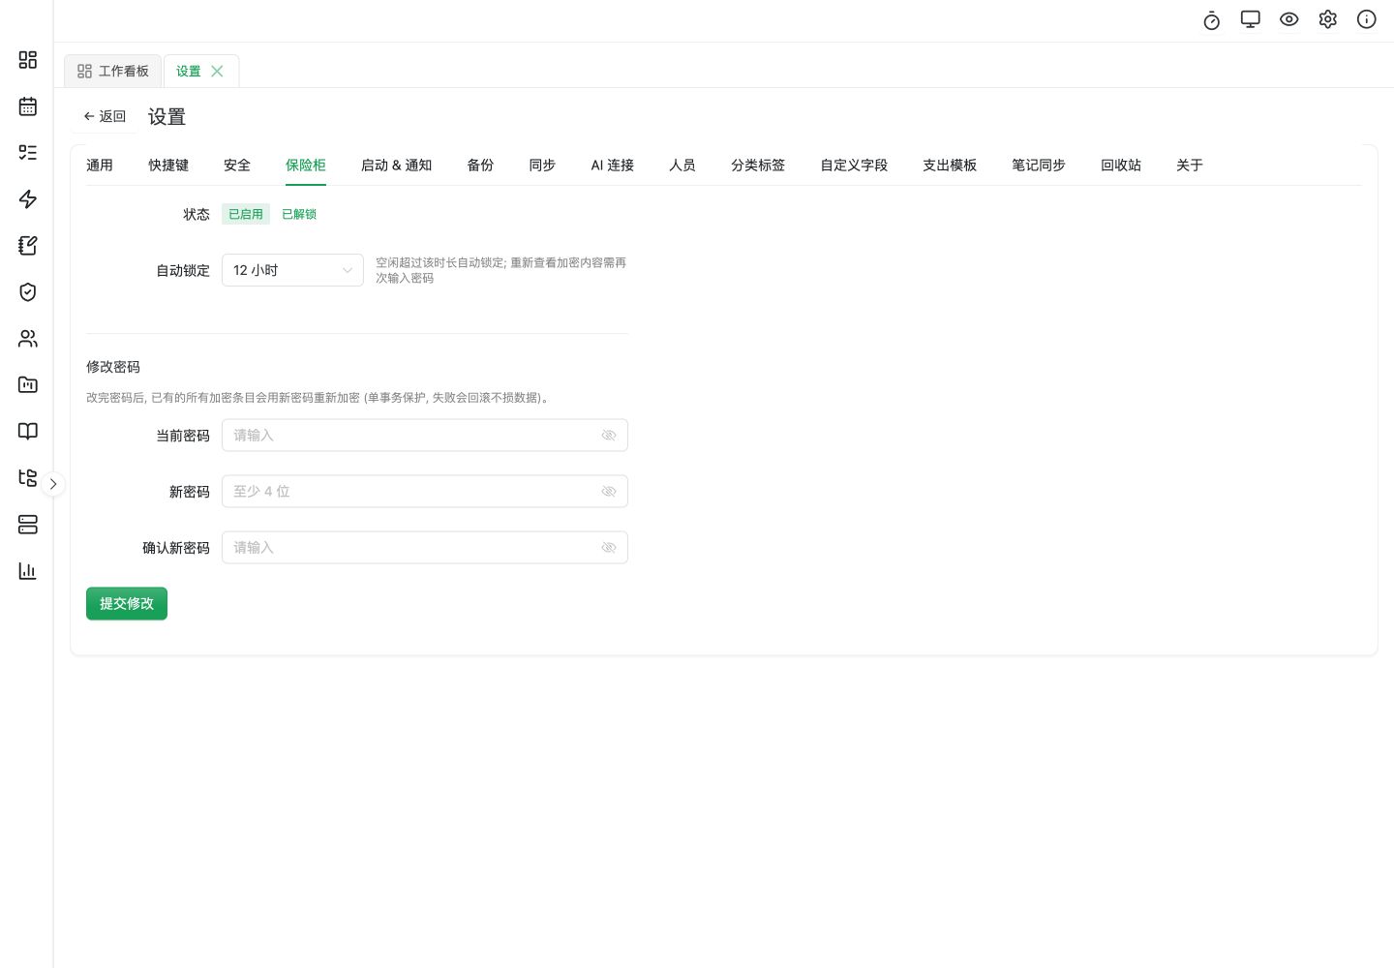Click the lightning bolt sidebar icon
This screenshot has height=968, width=1394.
pos(28,199)
